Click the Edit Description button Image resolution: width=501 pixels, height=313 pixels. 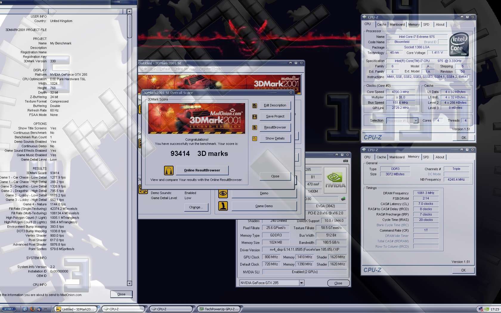[x=275, y=106]
